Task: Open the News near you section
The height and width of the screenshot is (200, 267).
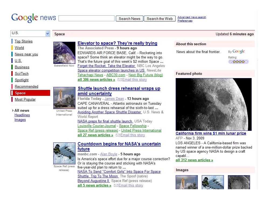Action: (x=26, y=54)
